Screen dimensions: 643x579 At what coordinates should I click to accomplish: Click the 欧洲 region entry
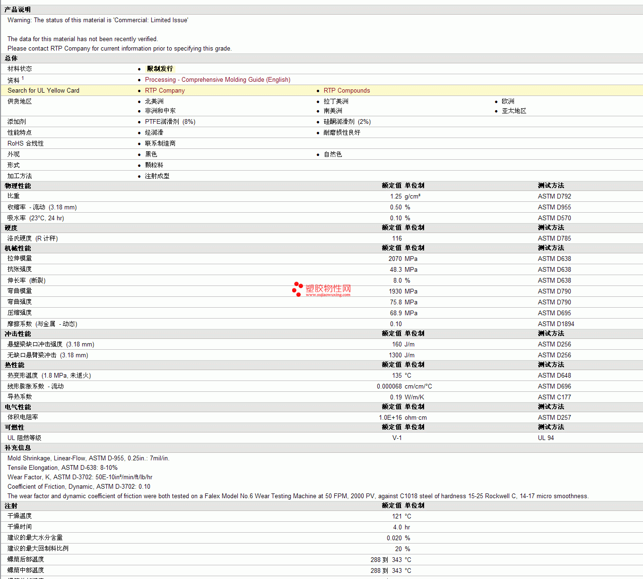(x=508, y=102)
